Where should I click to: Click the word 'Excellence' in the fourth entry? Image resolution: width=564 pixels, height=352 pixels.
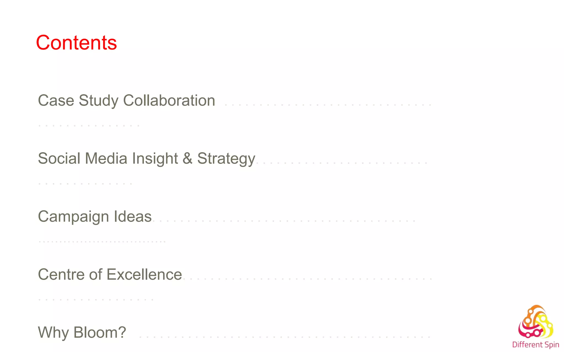[144, 274]
